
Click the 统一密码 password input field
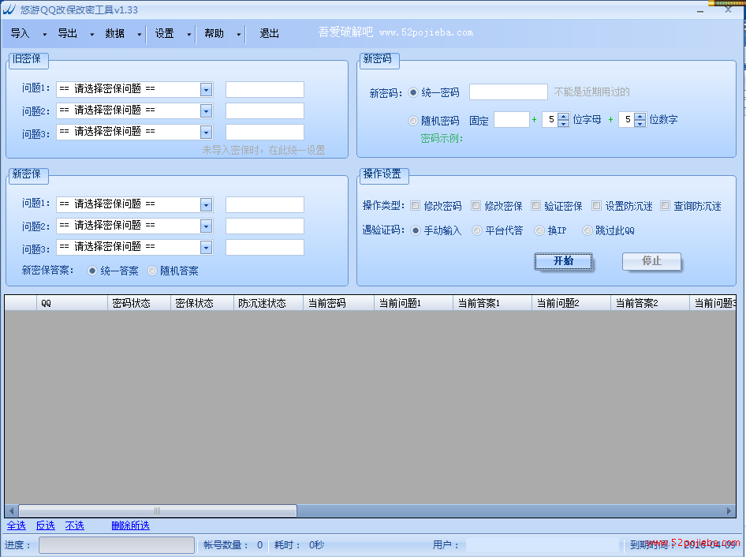click(509, 92)
